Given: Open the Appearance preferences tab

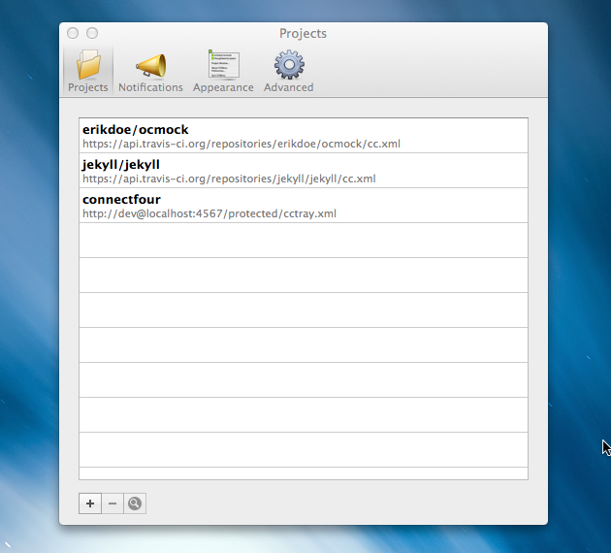Looking at the screenshot, I should point(223,71).
